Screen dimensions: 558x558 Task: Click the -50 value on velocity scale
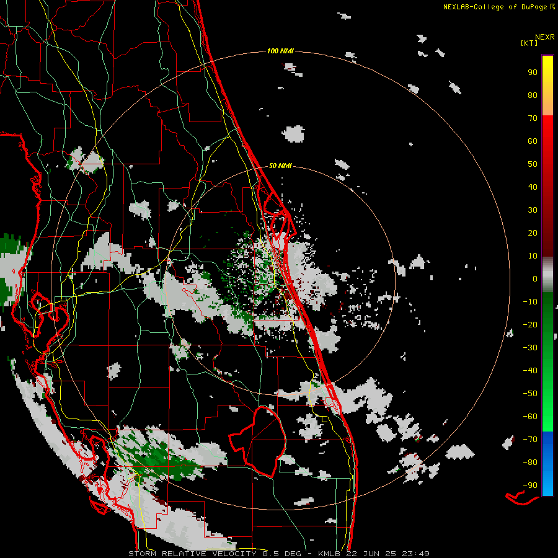530,393
